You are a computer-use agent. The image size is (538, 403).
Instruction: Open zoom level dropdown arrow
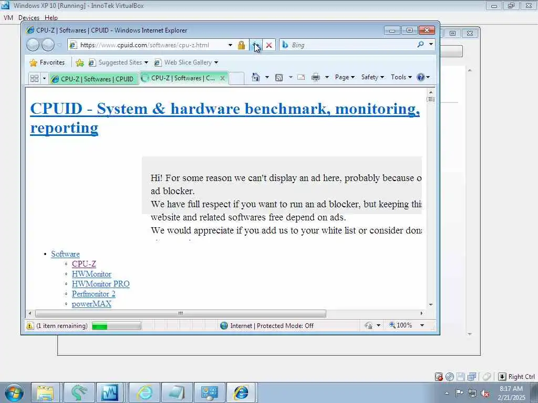422,325
